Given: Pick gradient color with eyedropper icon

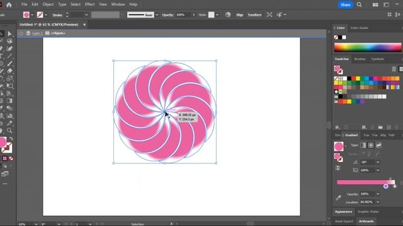Looking at the screenshot, I should pos(338,198).
